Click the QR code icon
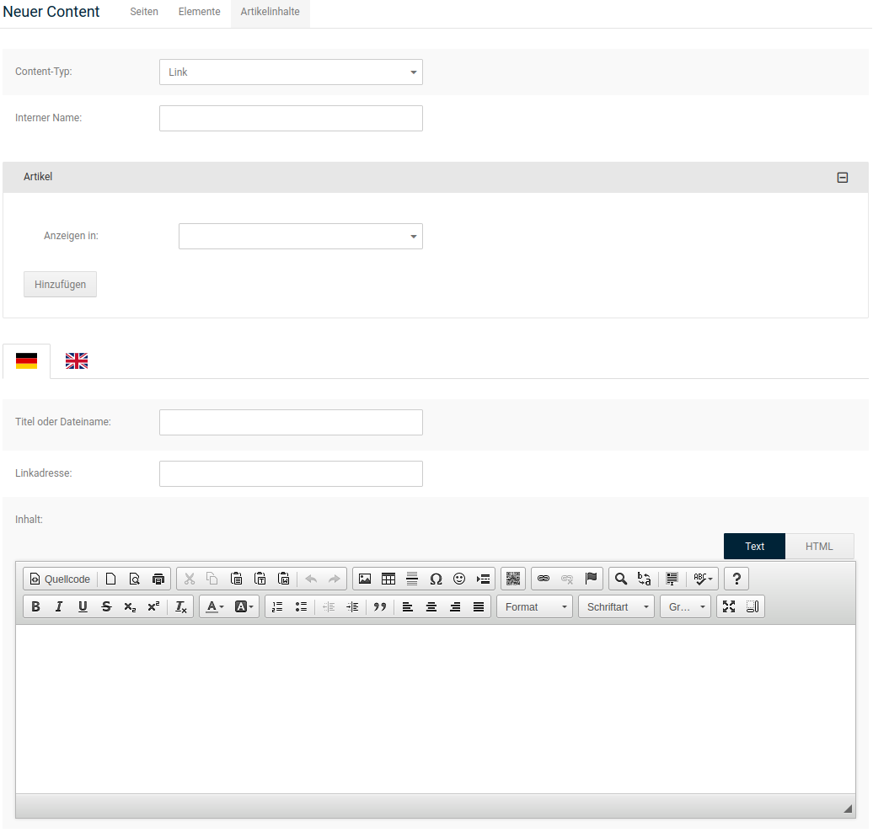 tap(513, 579)
